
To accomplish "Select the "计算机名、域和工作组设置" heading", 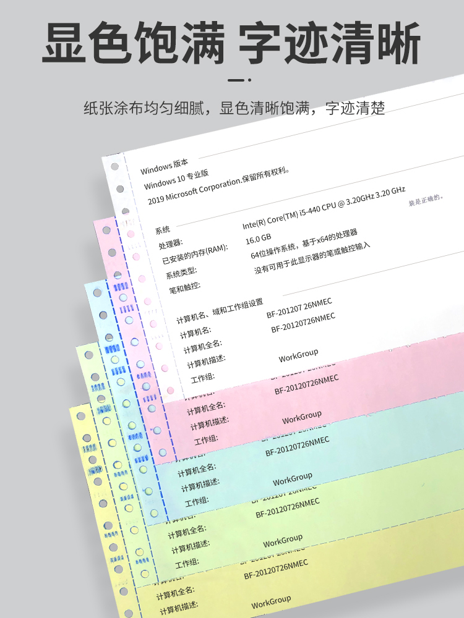I will [x=220, y=311].
